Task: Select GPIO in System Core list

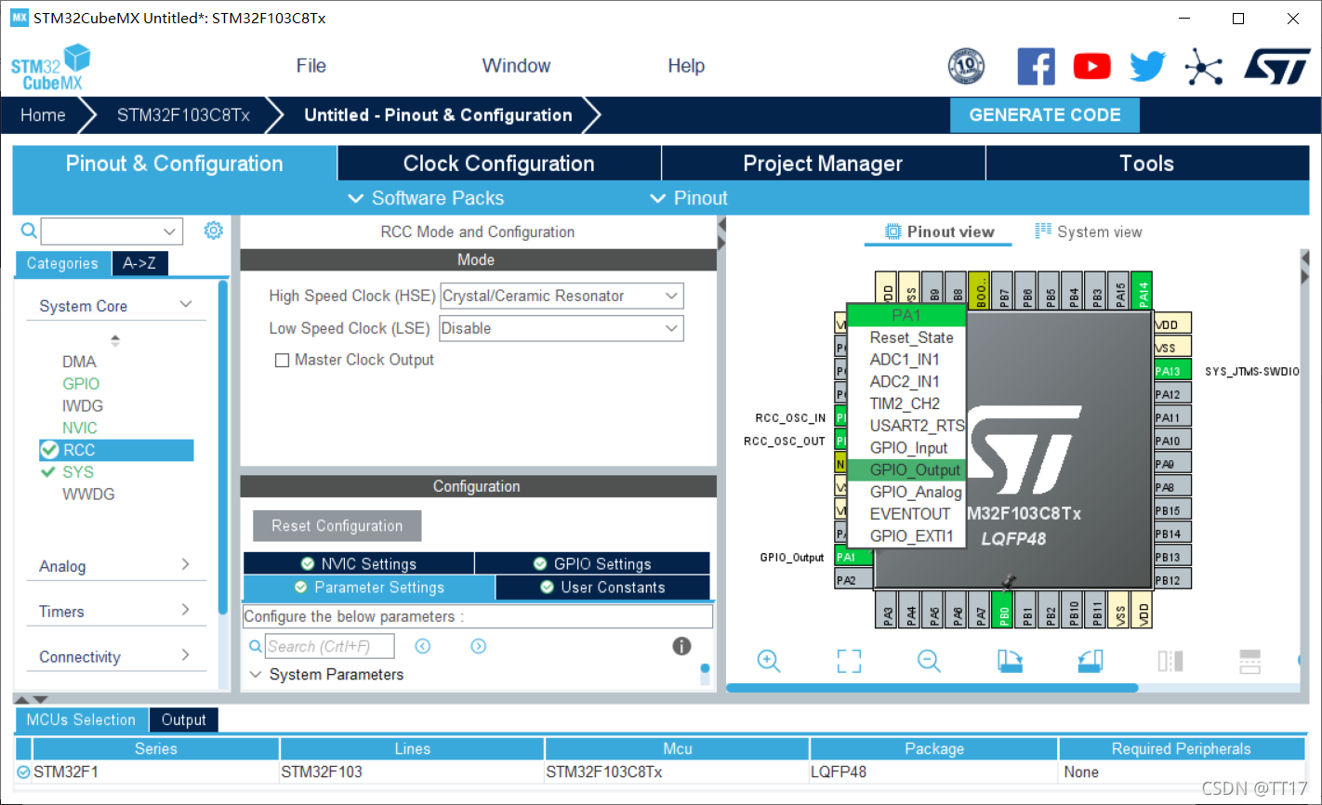Action: [x=81, y=384]
